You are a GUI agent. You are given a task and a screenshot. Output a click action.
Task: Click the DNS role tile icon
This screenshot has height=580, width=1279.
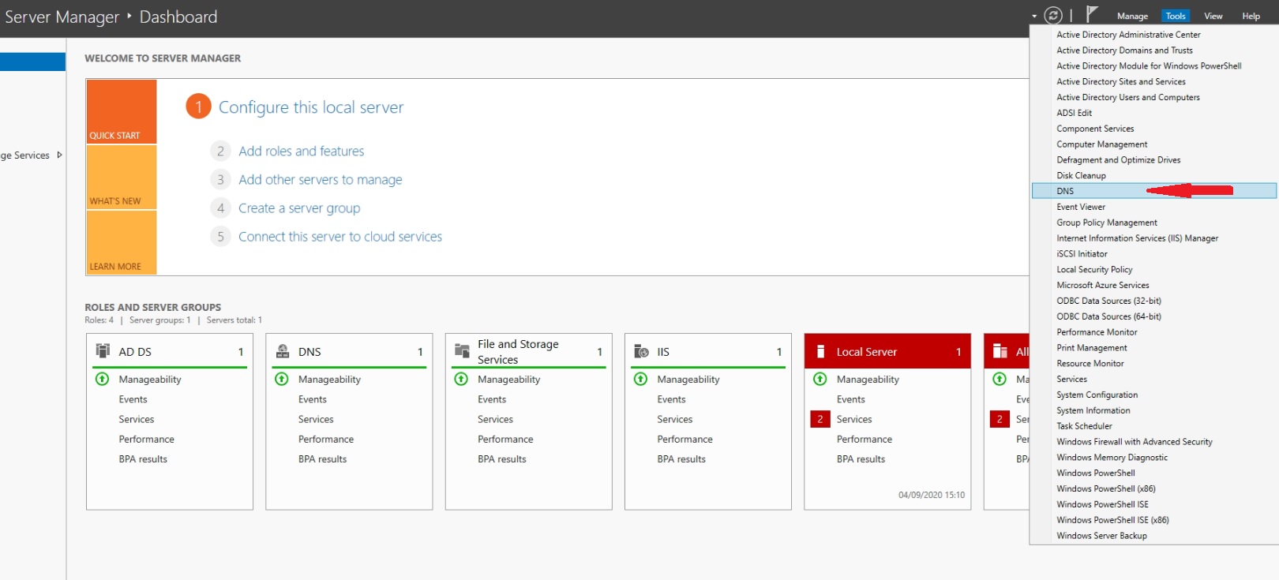tap(282, 351)
